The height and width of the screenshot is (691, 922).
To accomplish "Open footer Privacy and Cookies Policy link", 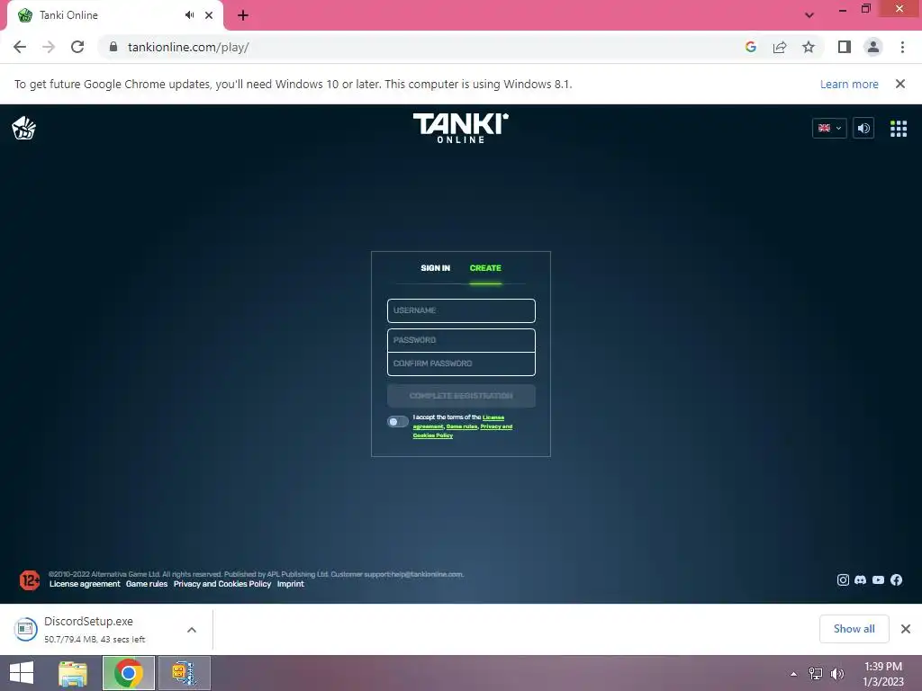I will pyautogui.click(x=222, y=584).
